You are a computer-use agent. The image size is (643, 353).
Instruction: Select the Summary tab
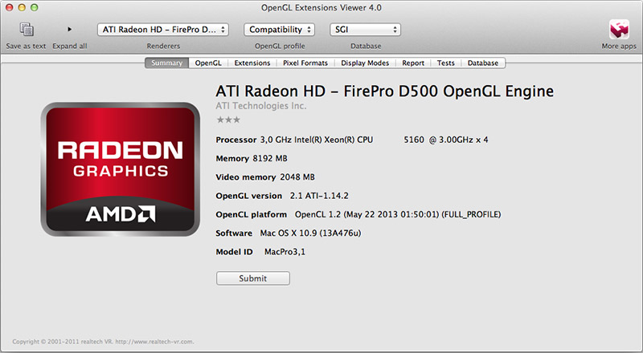point(166,63)
